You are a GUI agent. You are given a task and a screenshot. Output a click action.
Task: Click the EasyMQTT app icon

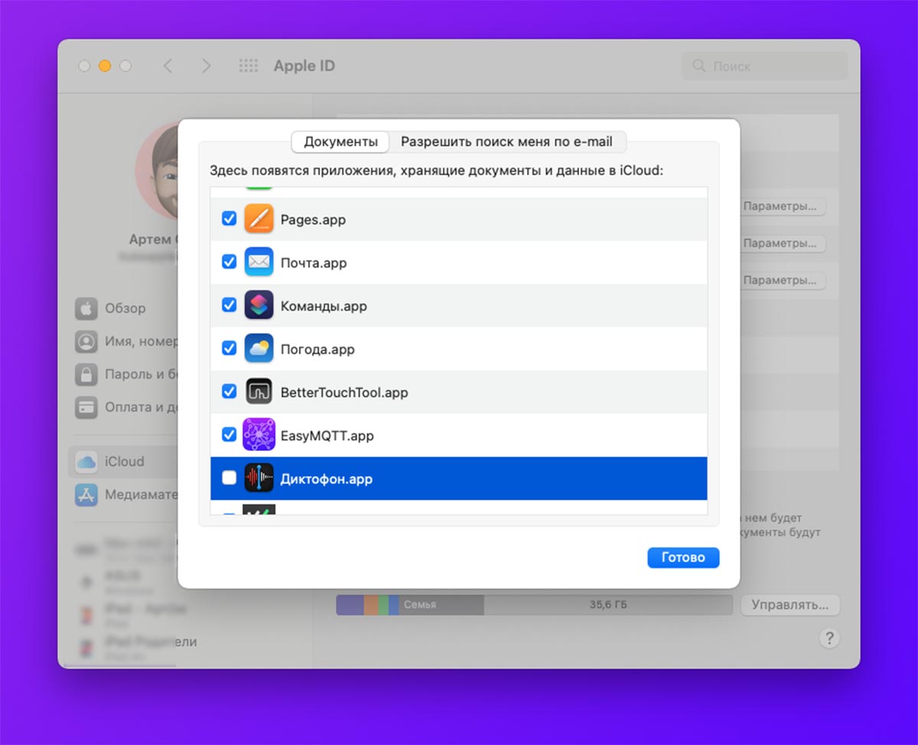click(259, 435)
